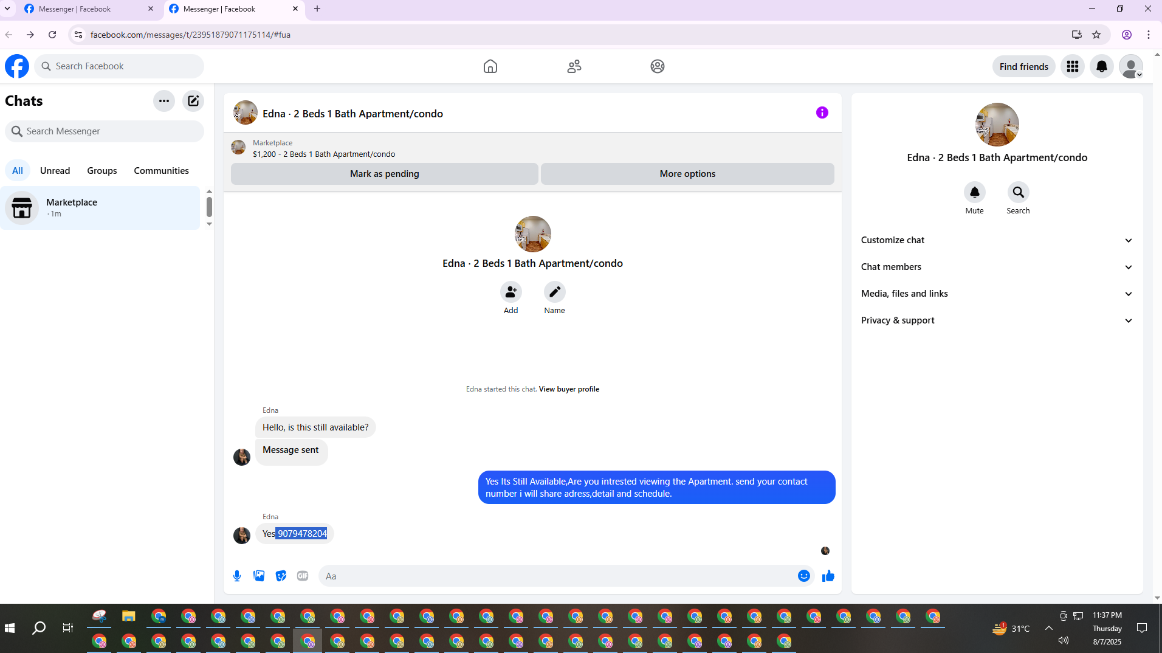
Task: Choose a GIF icon
Action: point(303,576)
